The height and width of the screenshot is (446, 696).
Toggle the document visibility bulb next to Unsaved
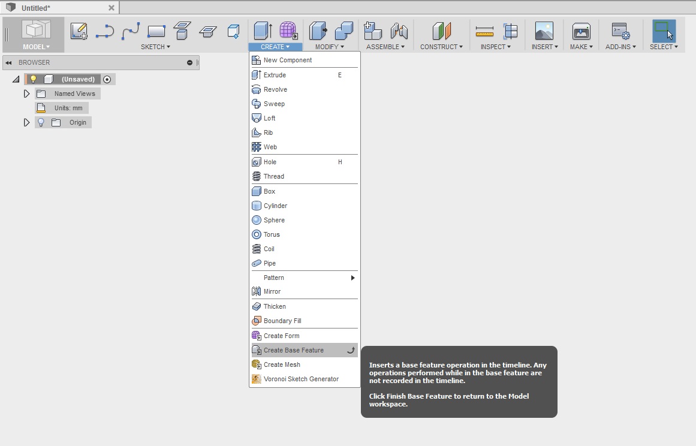(x=33, y=79)
